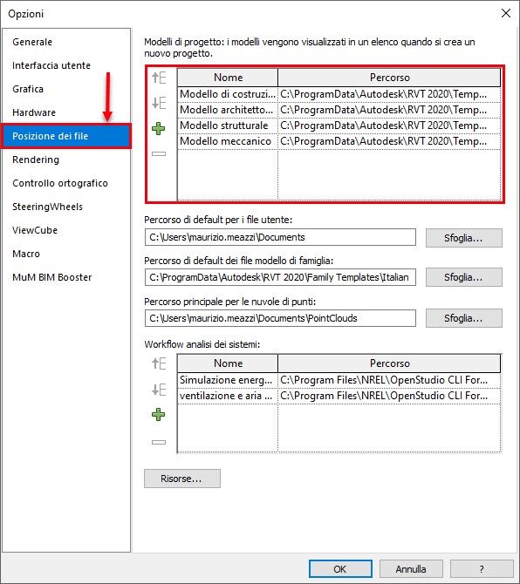The height and width of the screenshot is (584, 520).
Task: Add new systems analysis workflow
Action: (x=159, y=415)
